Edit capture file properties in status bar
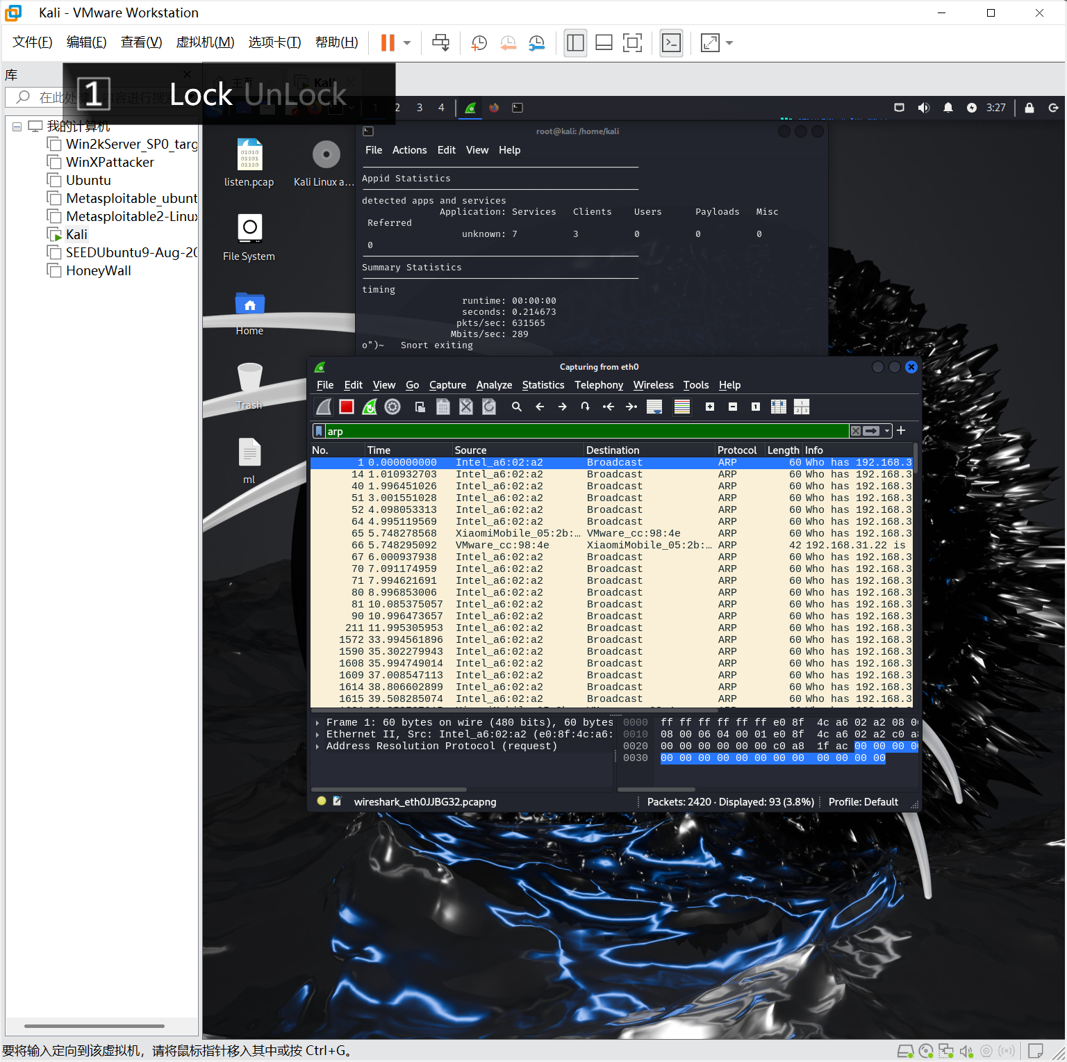Screen dimensions: 1067x1062 [338, 801]
